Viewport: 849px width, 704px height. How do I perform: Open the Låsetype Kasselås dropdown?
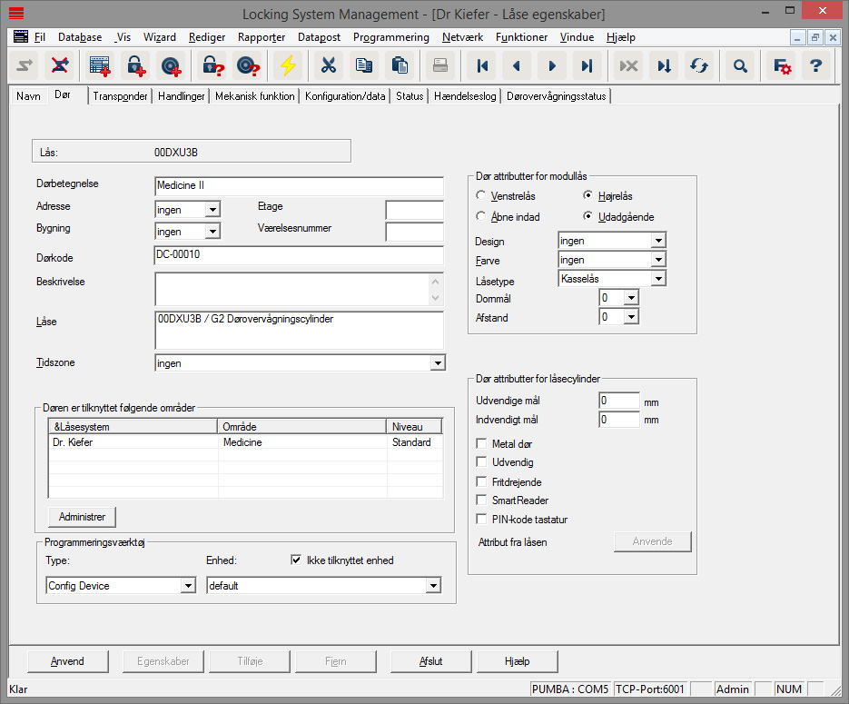(659, 279)
